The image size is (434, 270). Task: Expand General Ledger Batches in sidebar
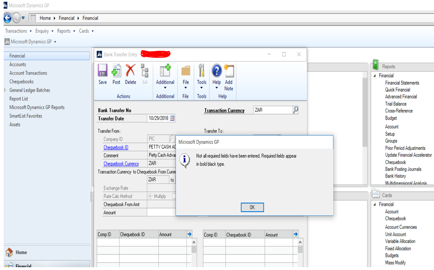point(5,90)
